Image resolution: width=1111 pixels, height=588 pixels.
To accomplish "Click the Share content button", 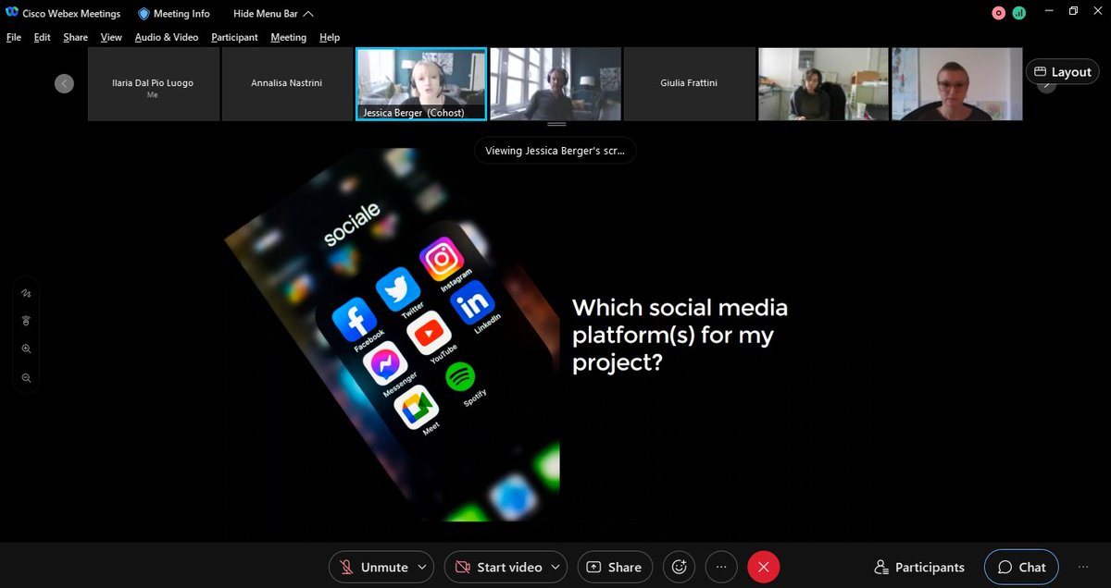I will coord(615,567).
